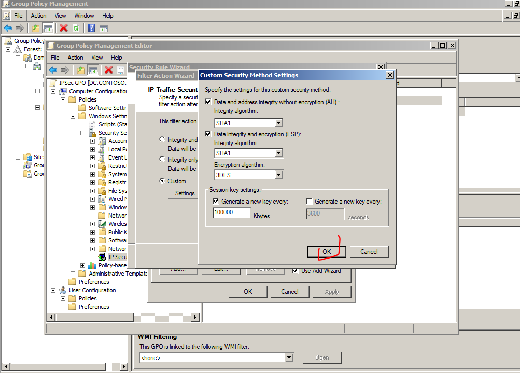Click Forest node icon in main tree
This screenshot has height=373, width=520.
point(18,49)
